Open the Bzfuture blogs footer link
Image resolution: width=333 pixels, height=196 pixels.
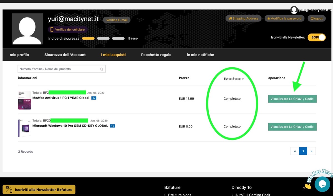tap(180, 195)
